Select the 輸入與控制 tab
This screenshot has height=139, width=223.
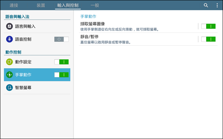[68, 6]
